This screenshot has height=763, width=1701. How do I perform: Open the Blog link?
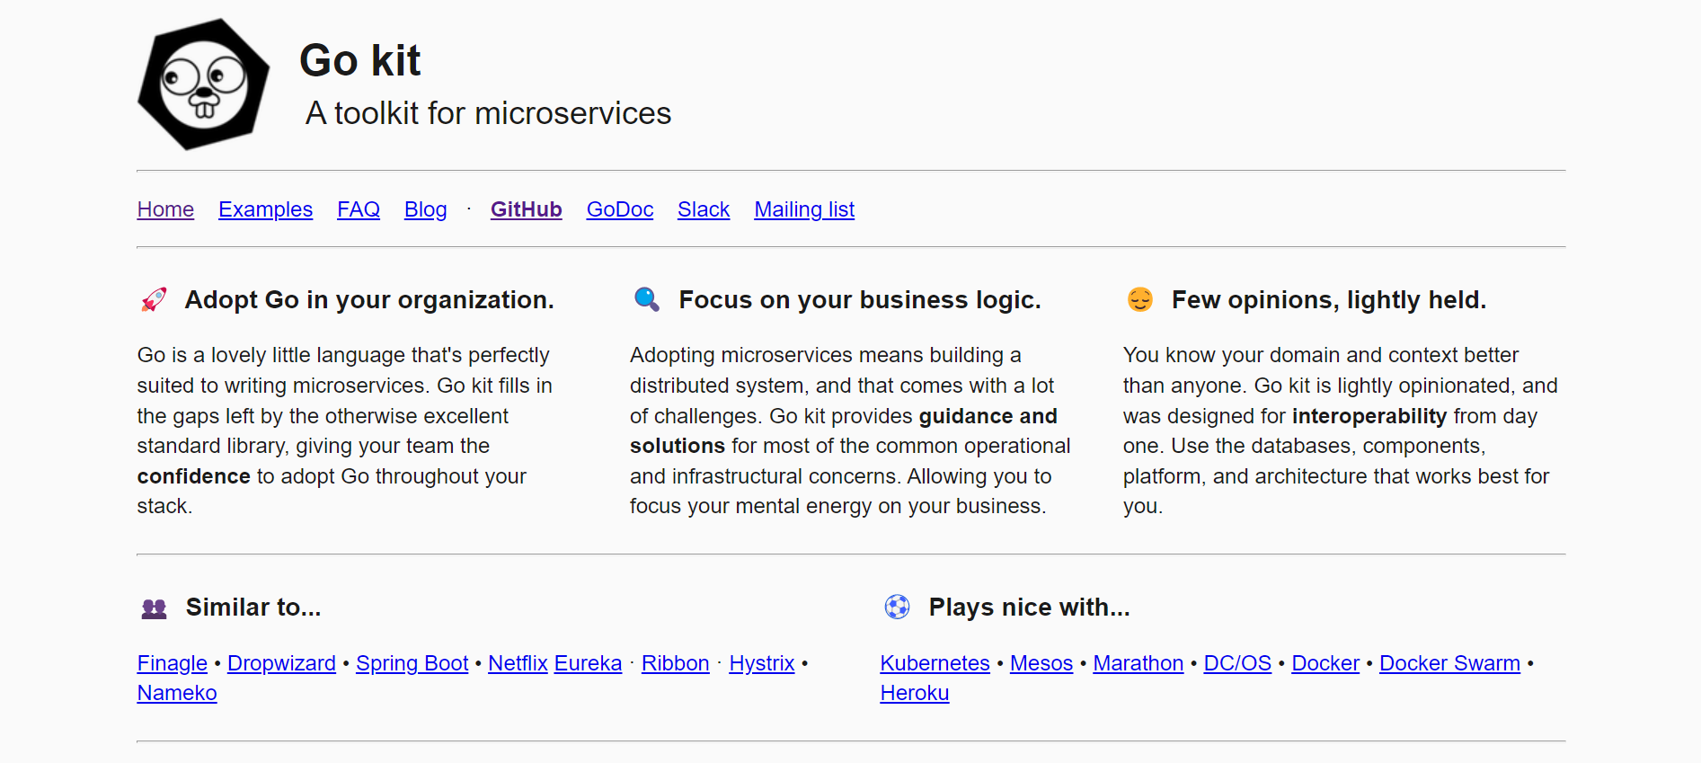426,209
